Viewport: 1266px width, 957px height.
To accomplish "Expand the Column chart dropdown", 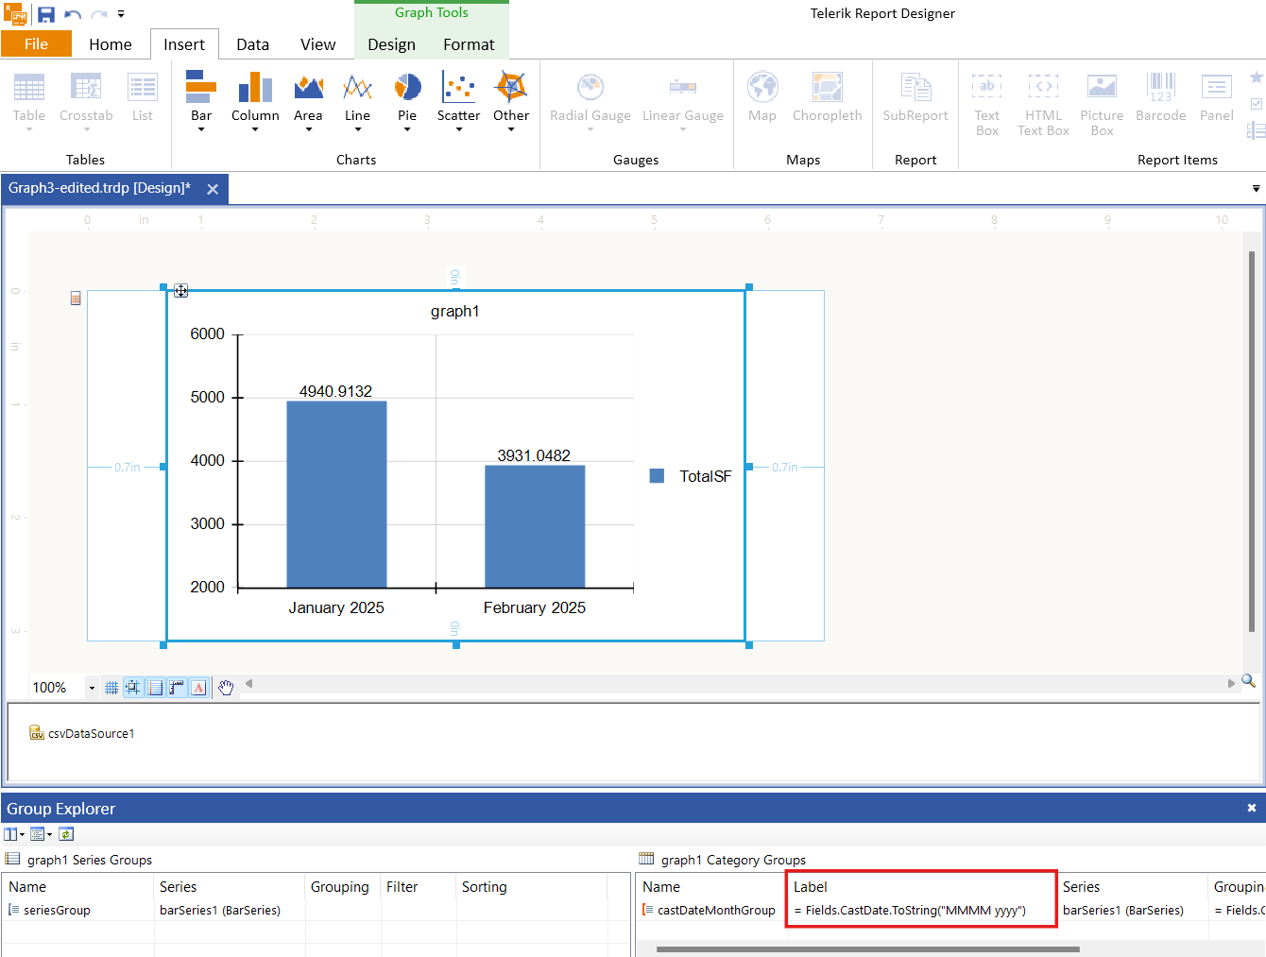I will pyautogui.click(x=255, y=129).
